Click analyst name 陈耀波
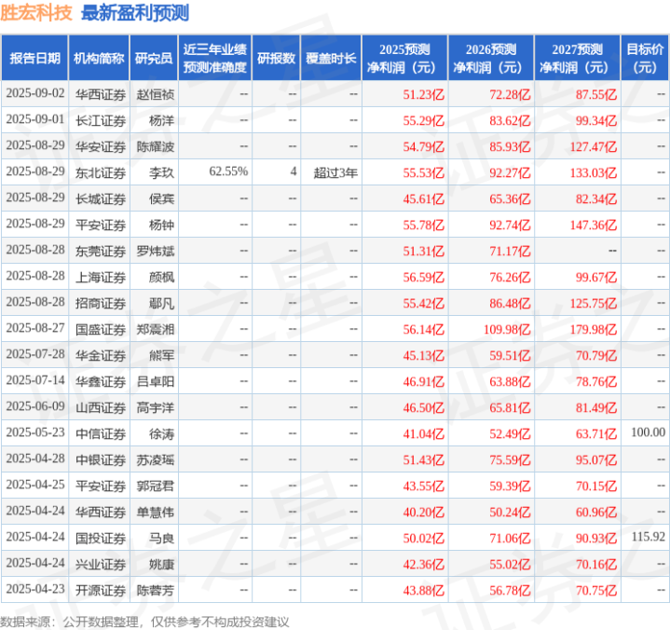This screenshot has height=630, width=670. pyautogui.click(x=155, y=147)
